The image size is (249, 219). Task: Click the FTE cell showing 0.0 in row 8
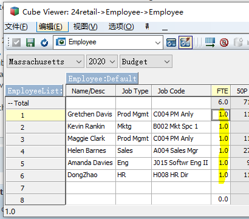pos(221,200)
